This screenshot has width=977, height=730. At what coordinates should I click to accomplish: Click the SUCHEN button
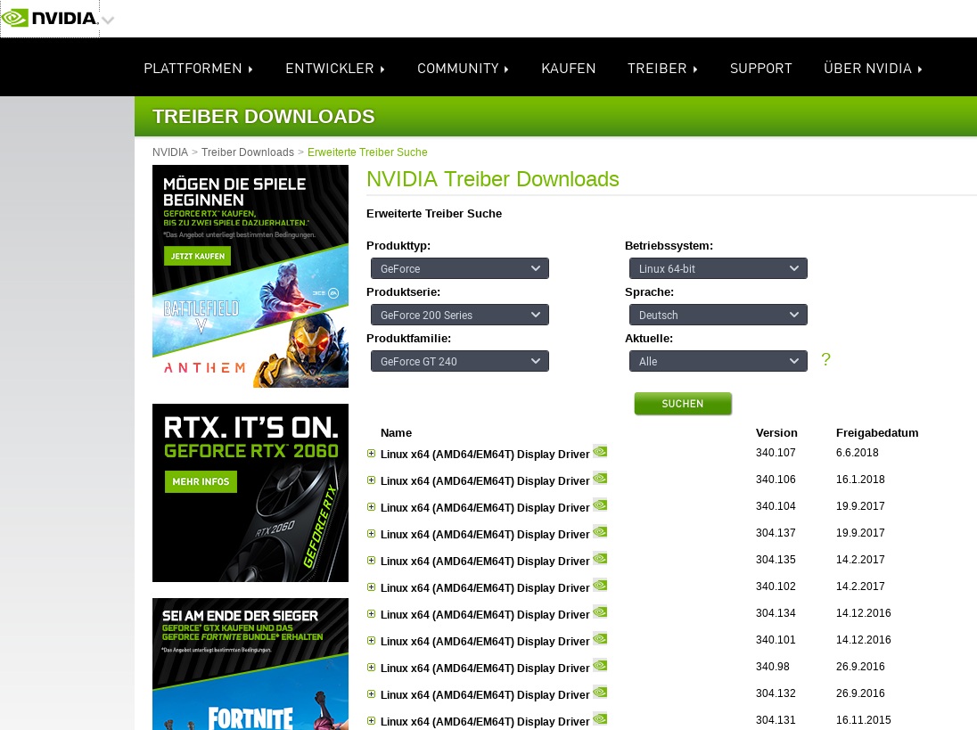[683, 404]
